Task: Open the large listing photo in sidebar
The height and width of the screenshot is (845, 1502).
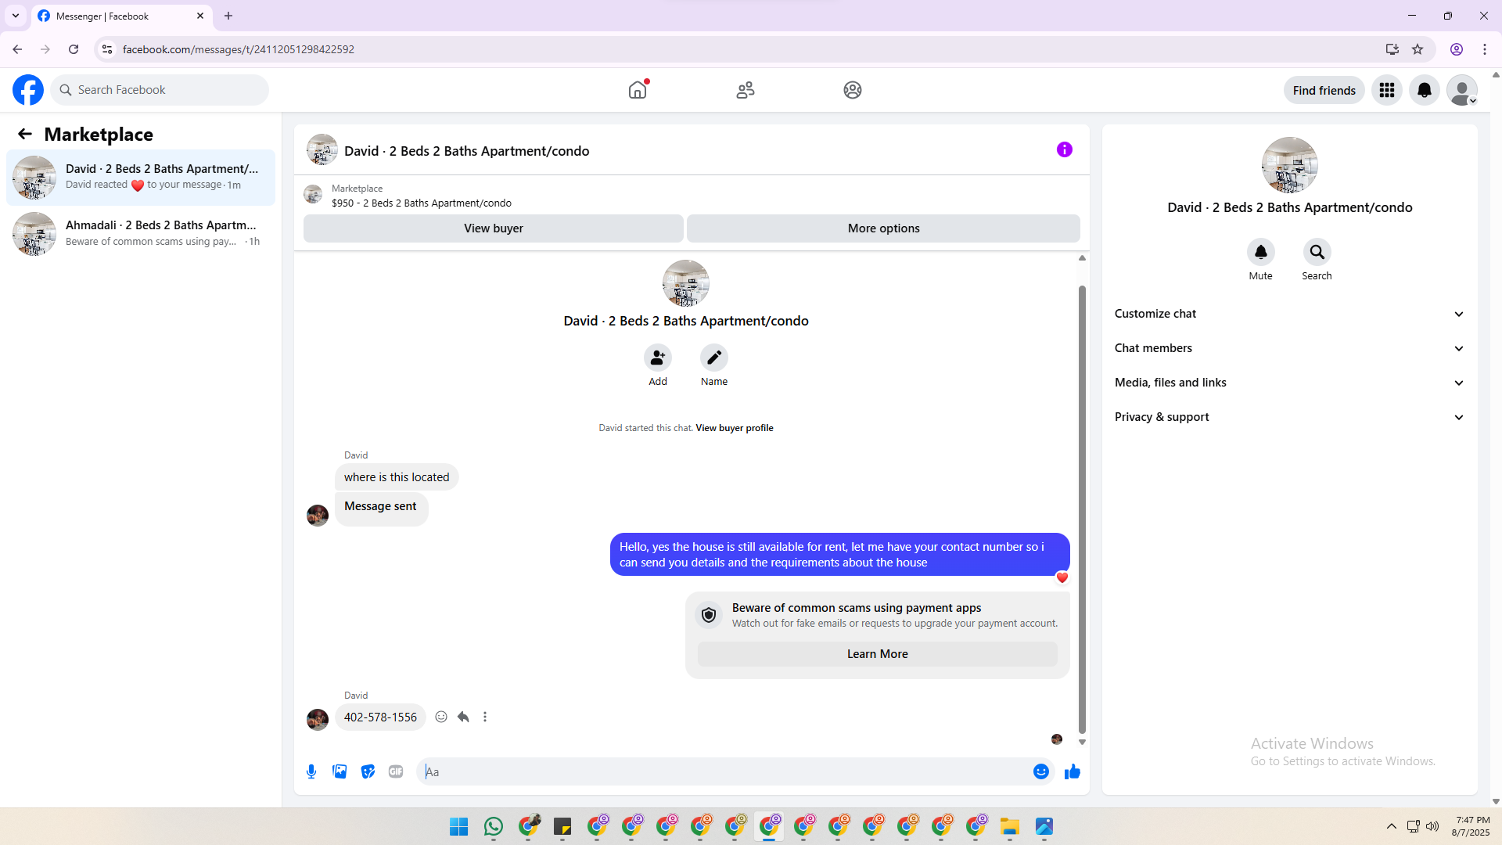Action: tap(1290, 165)
